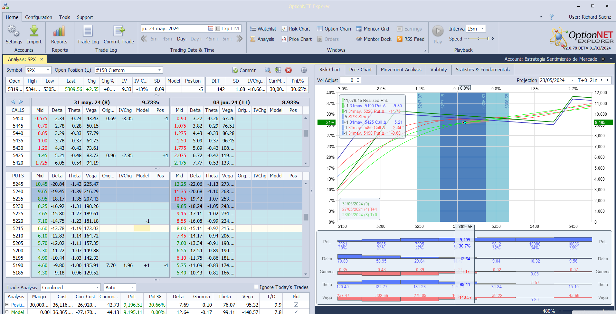Screen dimensions: 616x314
Task: Click the red delete cross icon
Action: pos(289,70)
